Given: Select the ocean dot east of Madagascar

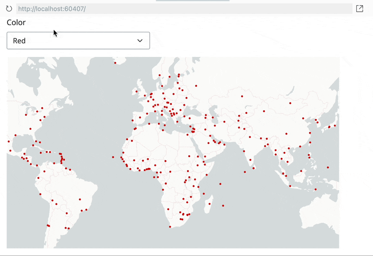Looking at the screenshot, I should coord(223,206).
